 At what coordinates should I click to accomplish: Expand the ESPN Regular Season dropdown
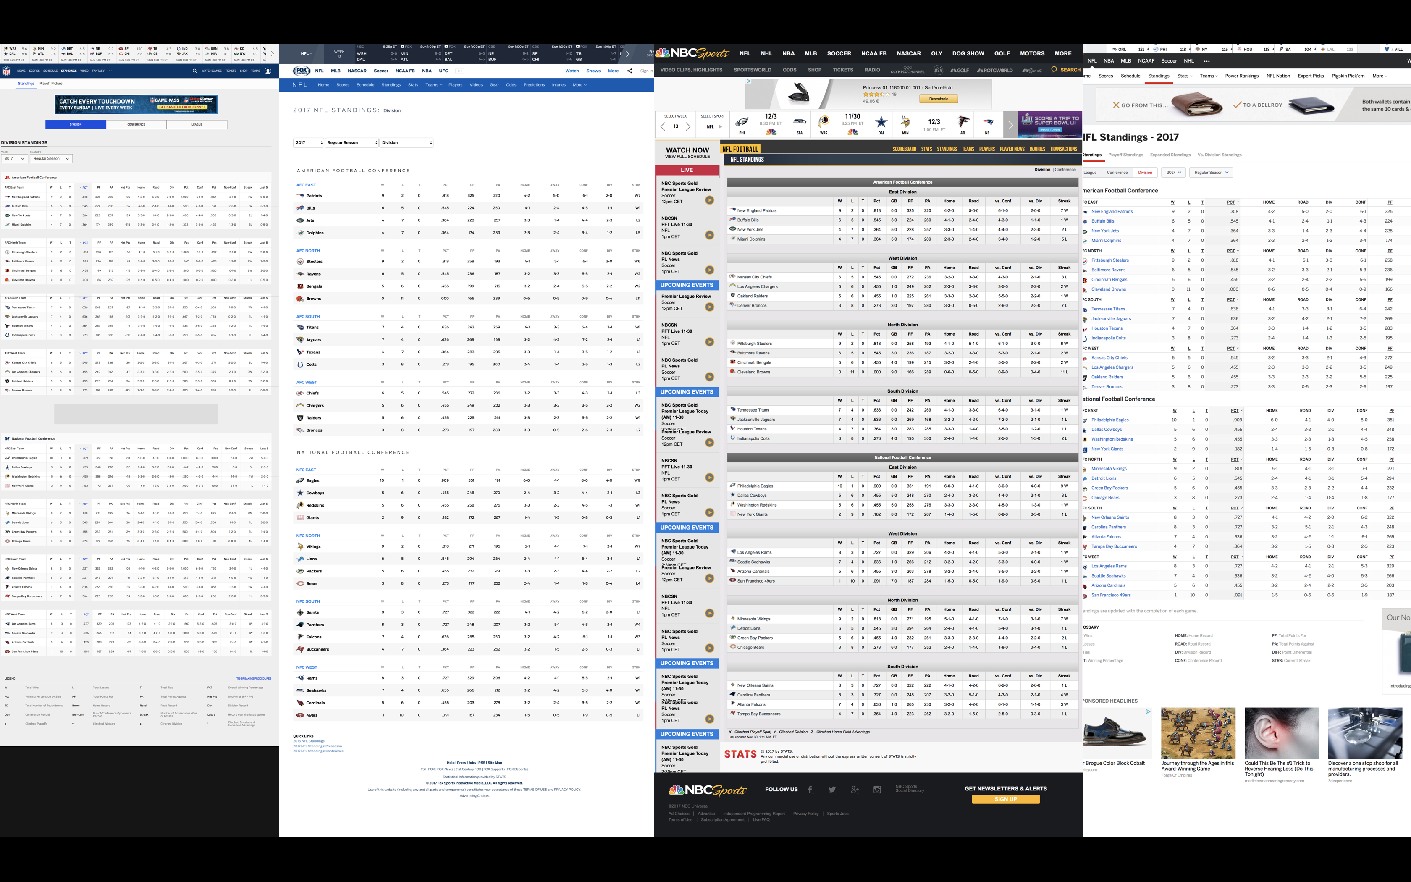click(1210, 173)
